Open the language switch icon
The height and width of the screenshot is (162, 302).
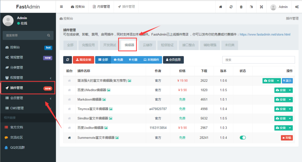(x=251, y=7)
